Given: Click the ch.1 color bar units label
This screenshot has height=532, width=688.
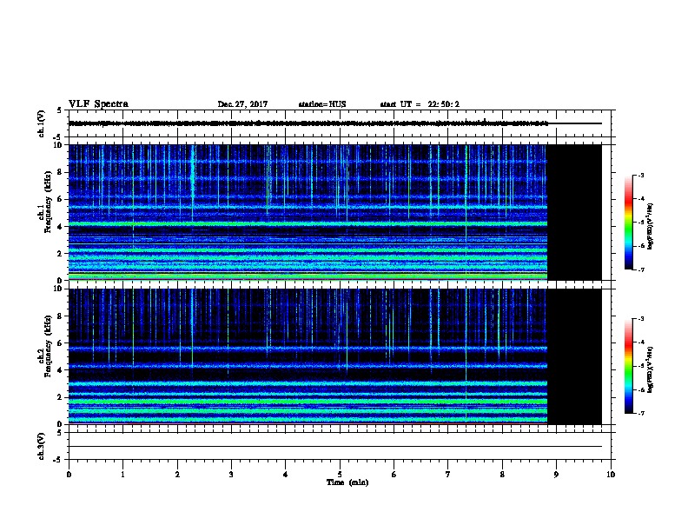Looking at the screenshot, I should click(x=651, y=226).
